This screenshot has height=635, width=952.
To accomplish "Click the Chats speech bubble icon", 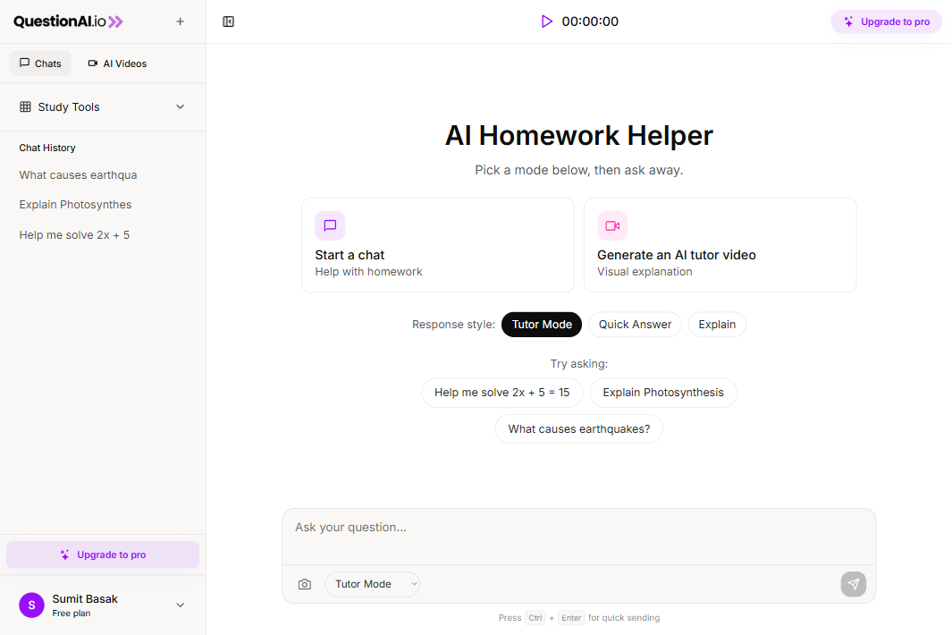I will [x=24, y=63].
